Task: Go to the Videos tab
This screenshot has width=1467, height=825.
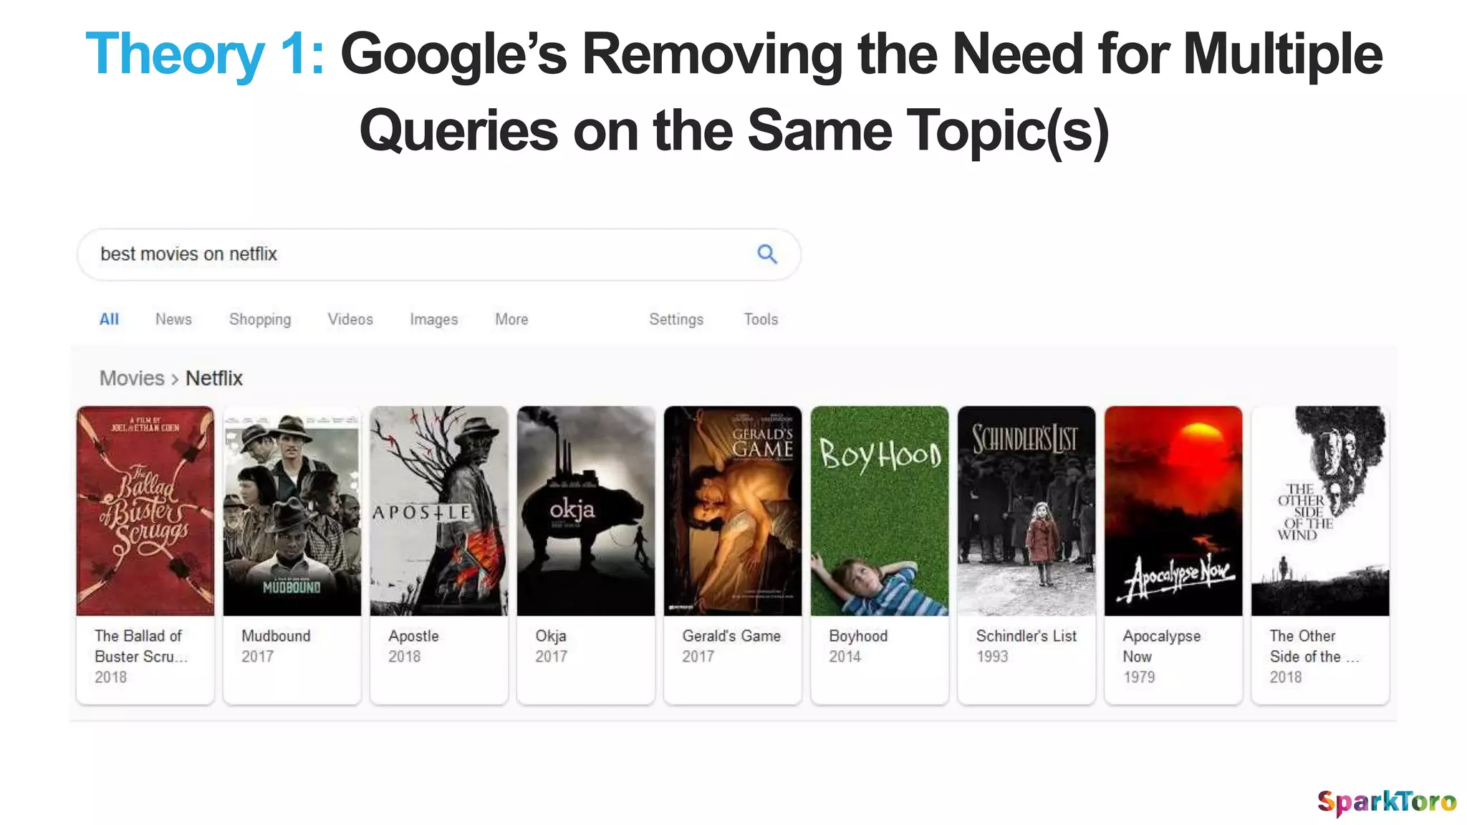Action: tap(350, 319)
